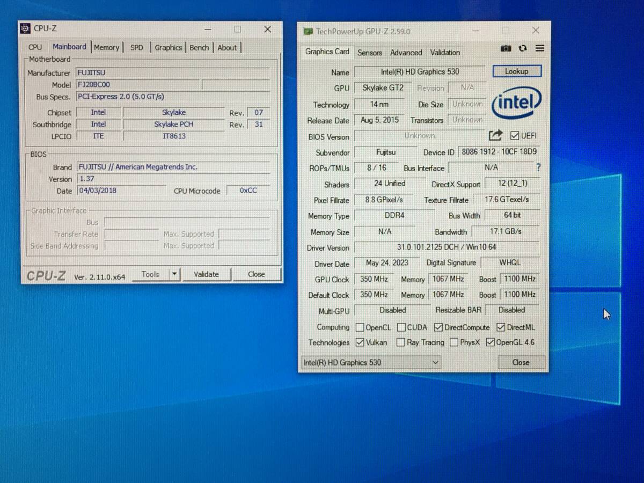Click the 17.6 GTexel/s texture fillrate
The height and width of the screenshot is (483, 644).
point(507,200)
